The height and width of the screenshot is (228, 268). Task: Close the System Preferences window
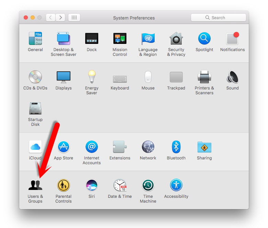[x=26, y=17]
